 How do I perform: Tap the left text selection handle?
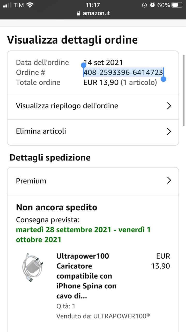pos(84,65)
